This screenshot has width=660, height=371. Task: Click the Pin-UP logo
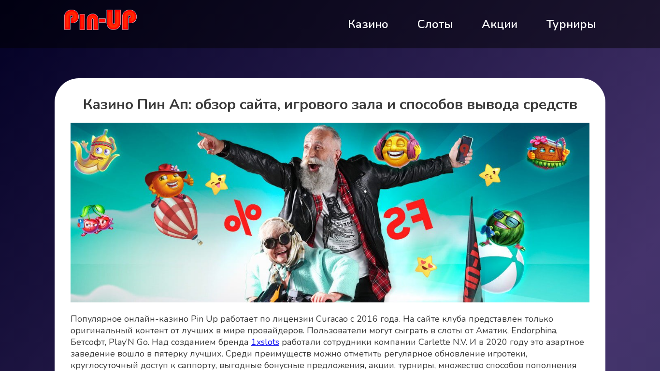click(x=100, y=20)
